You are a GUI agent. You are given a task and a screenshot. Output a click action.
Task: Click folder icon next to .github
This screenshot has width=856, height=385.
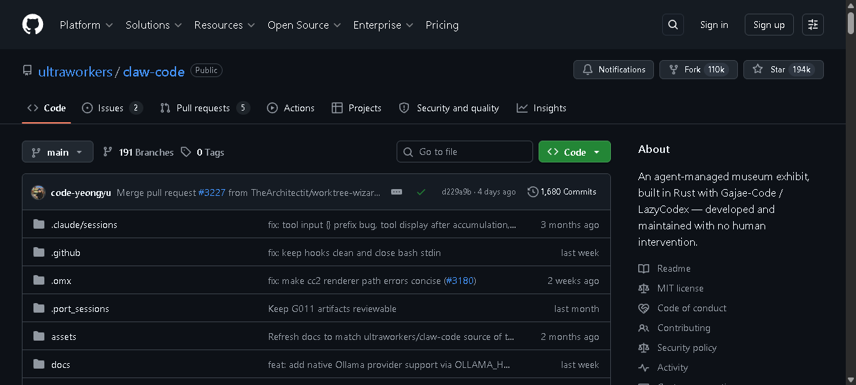[39, 253]
